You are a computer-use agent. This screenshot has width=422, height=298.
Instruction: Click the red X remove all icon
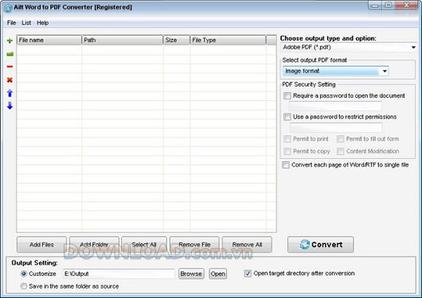10,79
